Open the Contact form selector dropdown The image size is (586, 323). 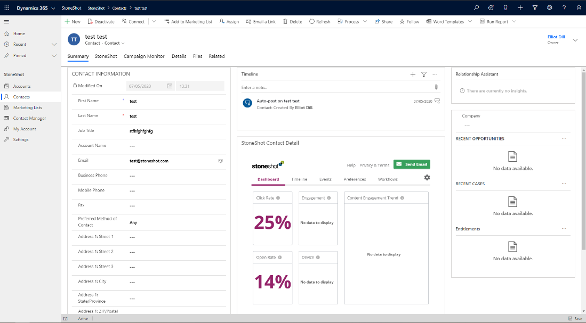point(123,43)
